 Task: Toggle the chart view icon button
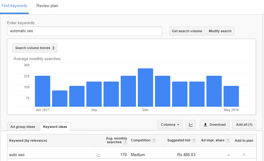[x=191, y=125]
